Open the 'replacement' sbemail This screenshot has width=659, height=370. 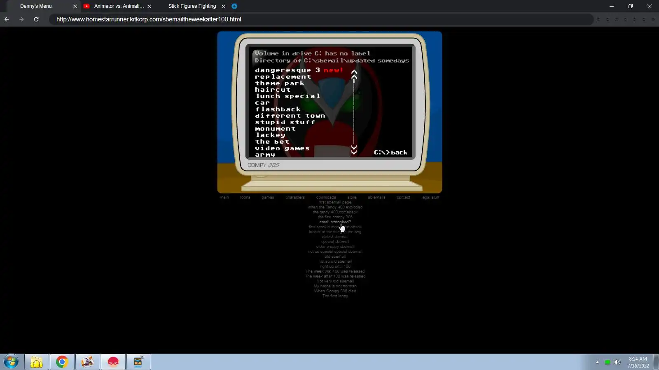283,76
